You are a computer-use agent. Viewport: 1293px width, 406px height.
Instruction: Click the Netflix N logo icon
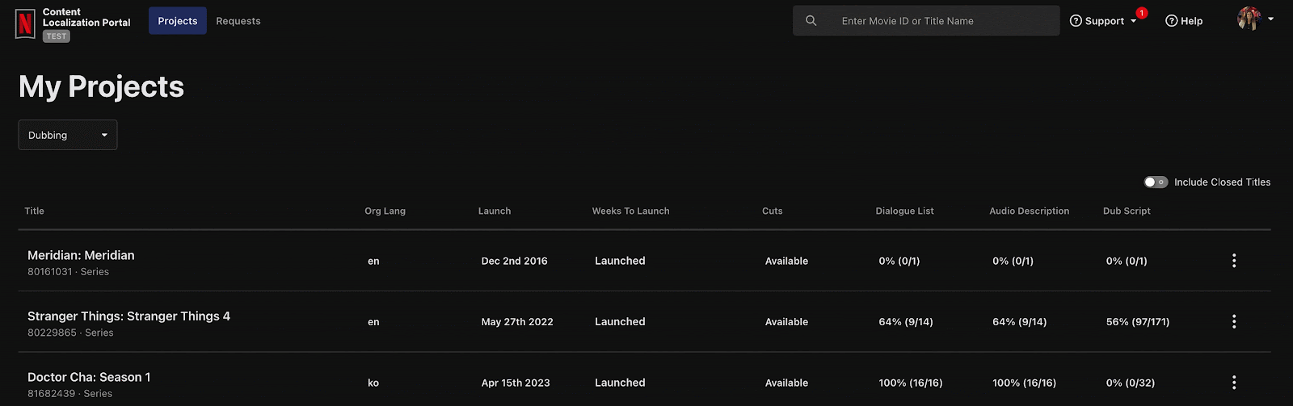(25, 23)
